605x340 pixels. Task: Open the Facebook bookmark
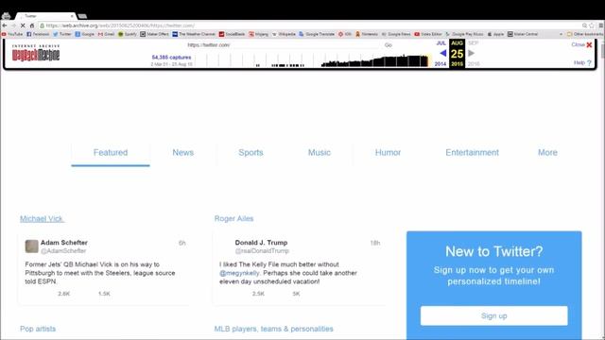pyautogui.click(x=38, y=34)
